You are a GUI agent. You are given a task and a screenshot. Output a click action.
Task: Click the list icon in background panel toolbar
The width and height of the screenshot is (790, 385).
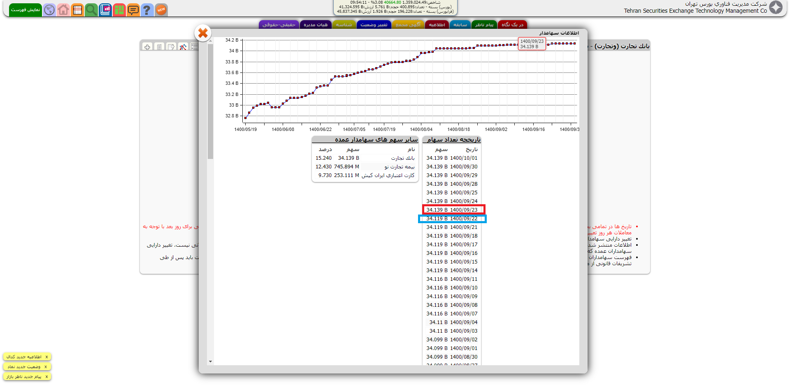click(x=195, y=47)
